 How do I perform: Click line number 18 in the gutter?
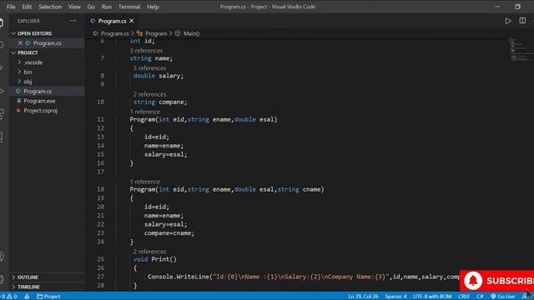100,189
